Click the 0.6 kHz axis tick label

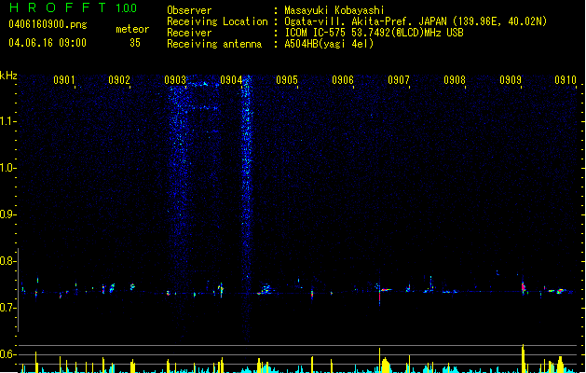7,354
